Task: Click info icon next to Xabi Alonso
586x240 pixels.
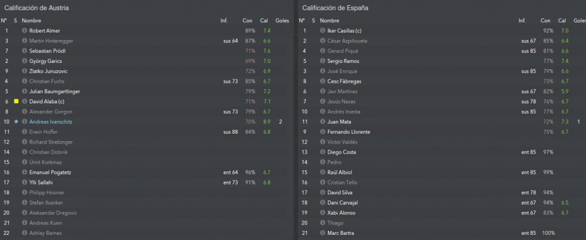Action: pos(323,213)
